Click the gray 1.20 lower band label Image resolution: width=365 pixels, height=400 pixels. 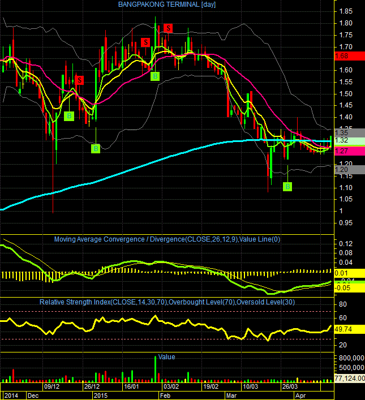click(x=349, y=170)
